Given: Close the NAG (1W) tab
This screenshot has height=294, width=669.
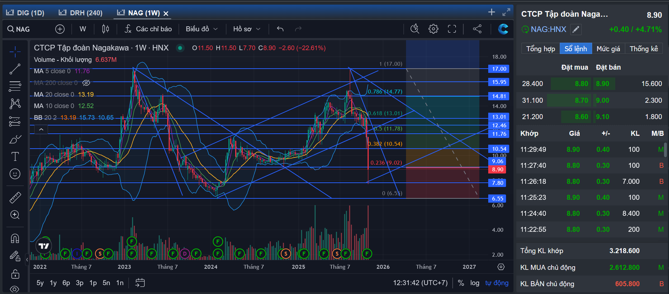Looking at the screenshot, I should pyautogui.click(x=166, y=14).
